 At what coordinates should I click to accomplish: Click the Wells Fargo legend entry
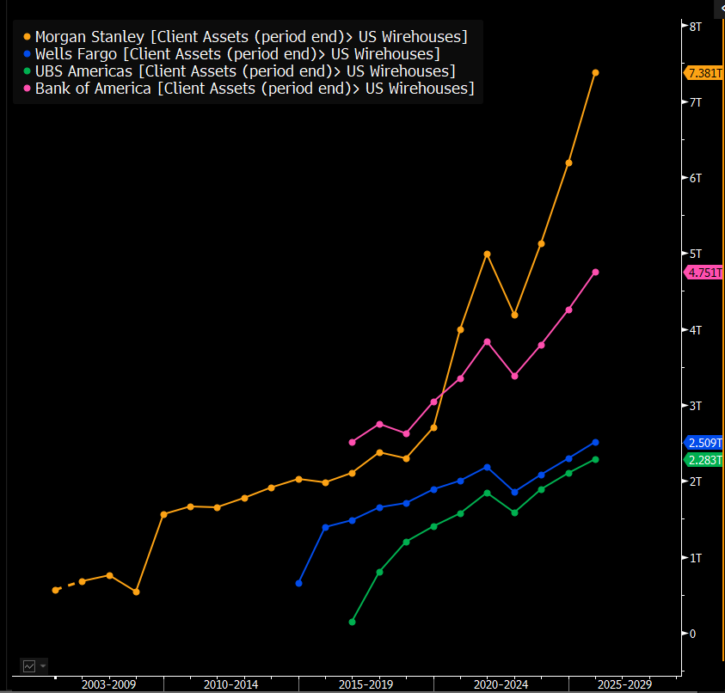(x=232, y=53)
